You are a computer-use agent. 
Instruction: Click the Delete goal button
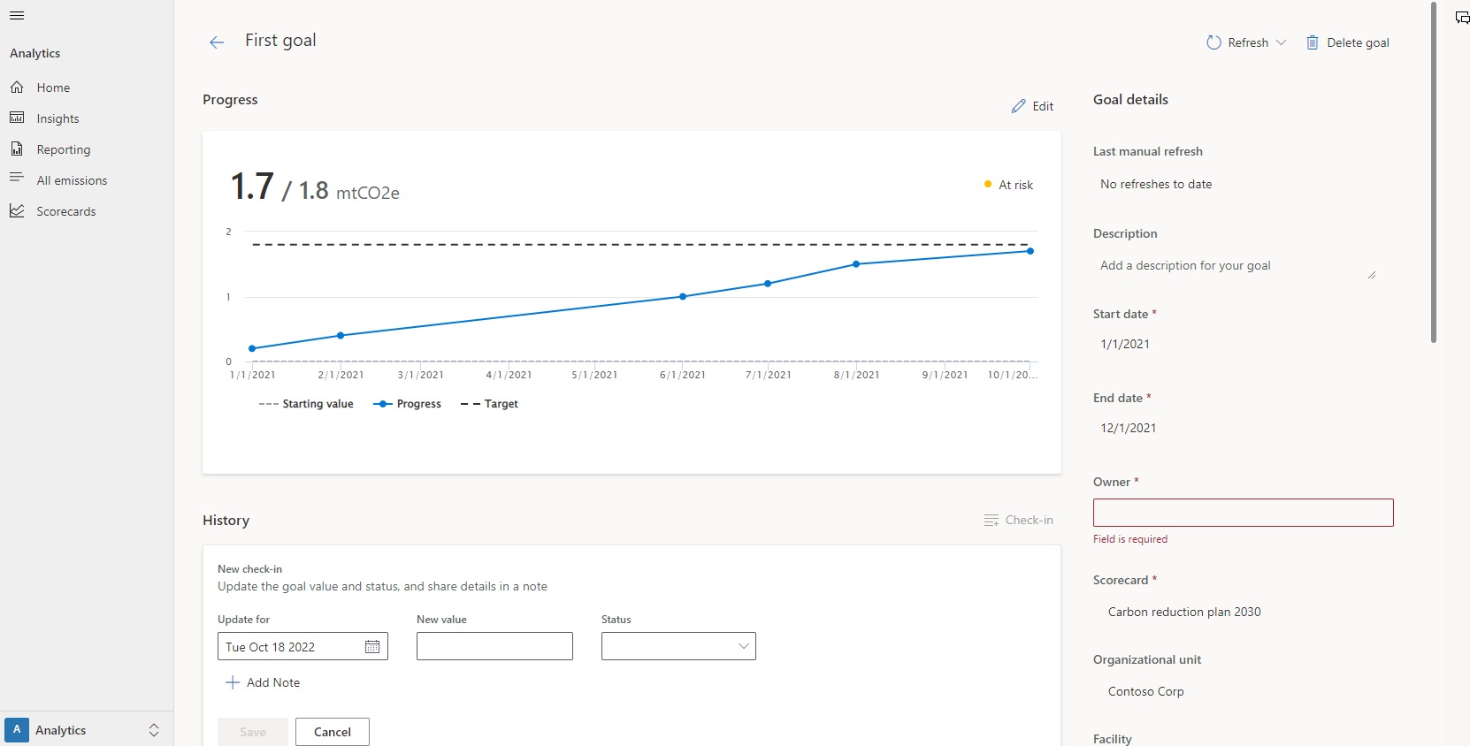tap(1348, 42)
